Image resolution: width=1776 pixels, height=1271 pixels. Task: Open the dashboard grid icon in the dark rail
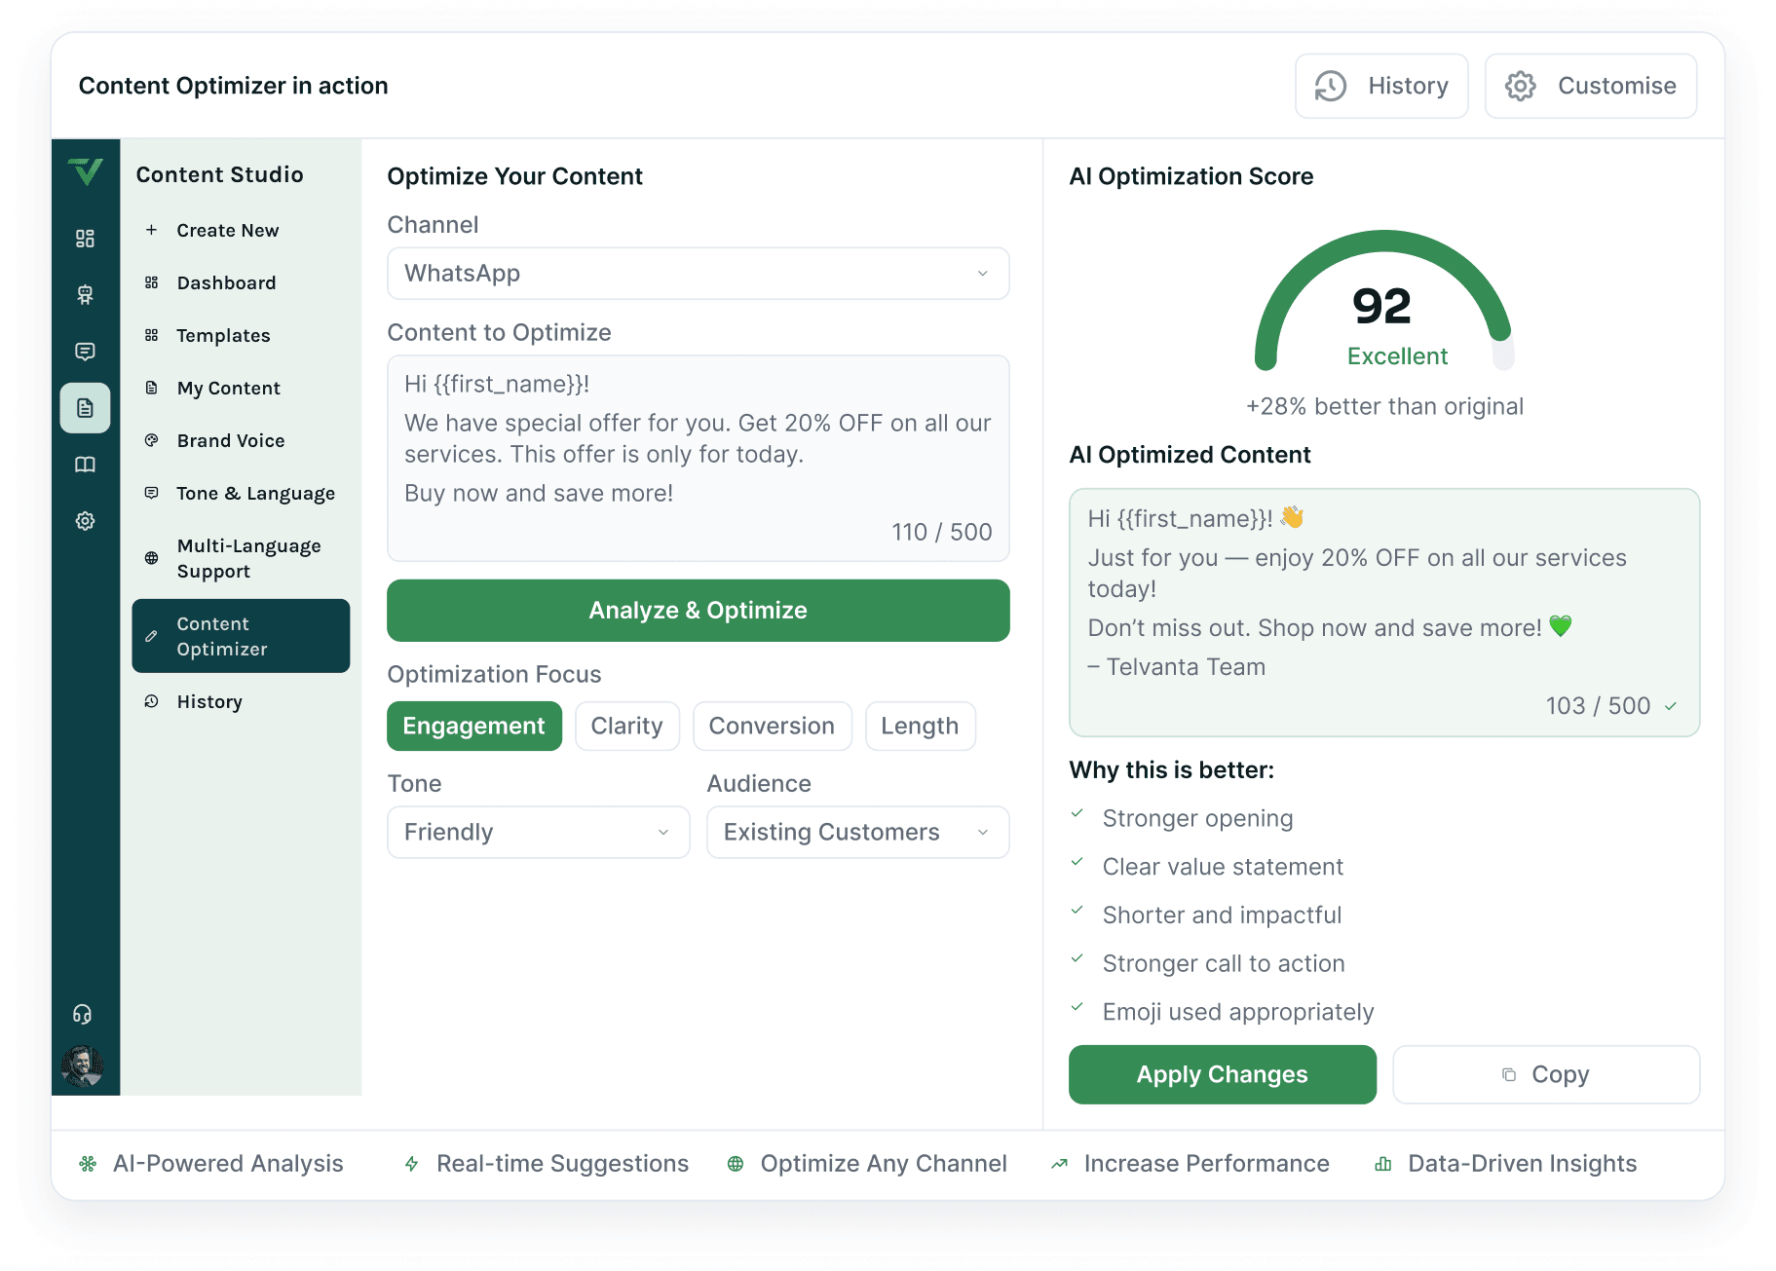coord(86,239)
